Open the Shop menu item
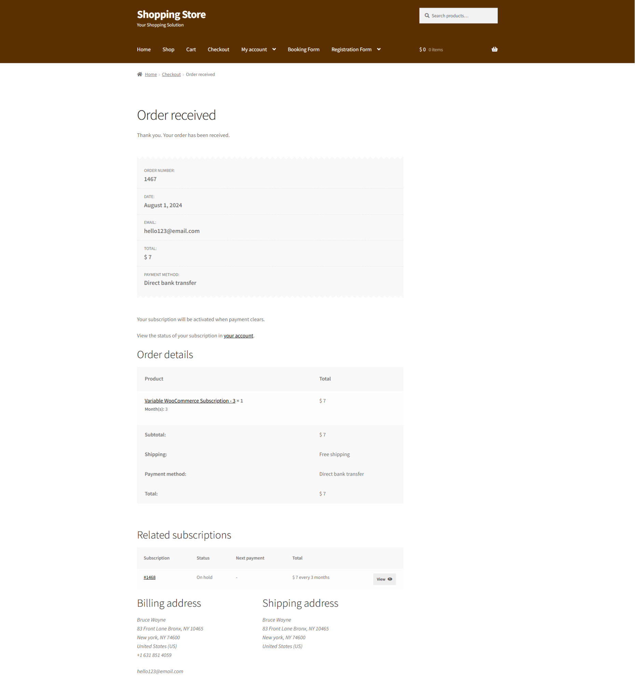Screen dimensions: 635x683 [x=168, y=50]
